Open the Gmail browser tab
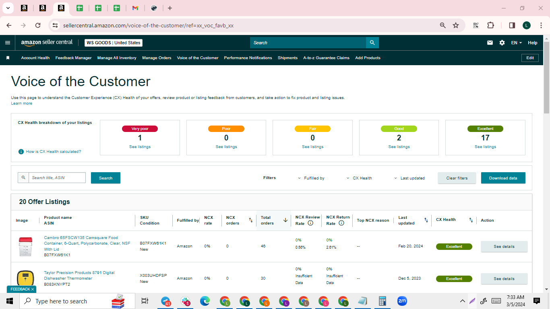Image resolution: width=550 pixels, height=309 pixels. (x=135, y=8)
